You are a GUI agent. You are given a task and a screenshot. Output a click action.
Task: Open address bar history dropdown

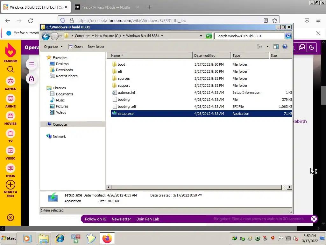(x=201, y=36)
